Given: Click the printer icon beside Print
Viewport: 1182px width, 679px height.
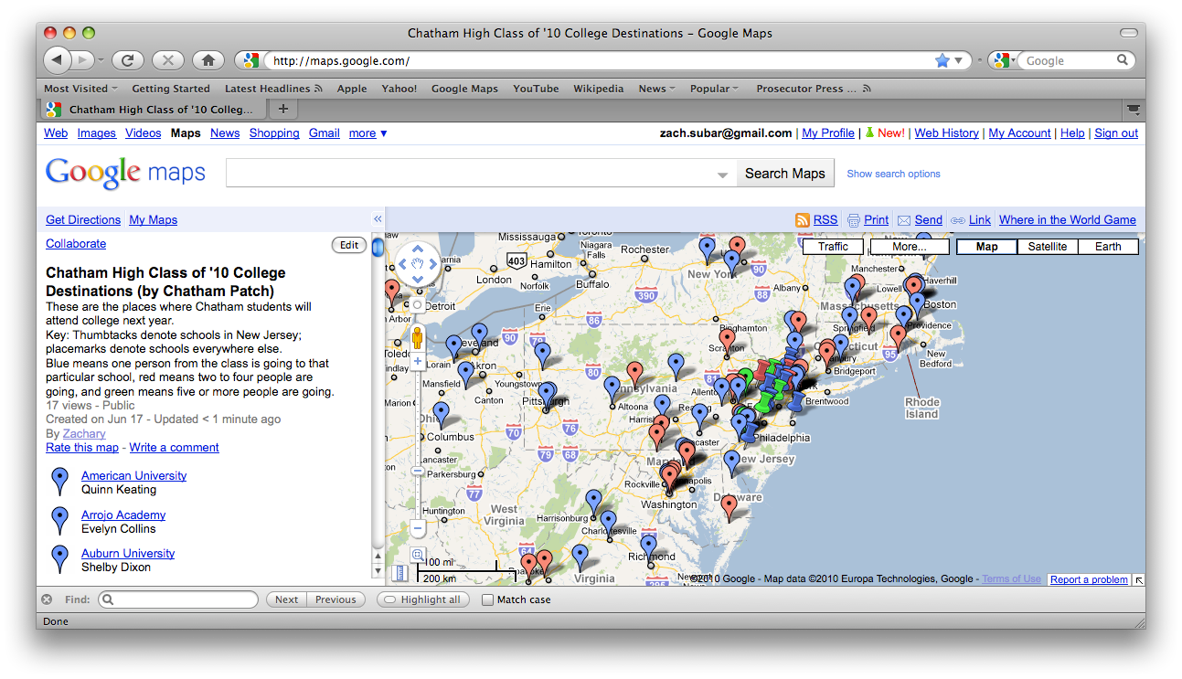Looking at the screenshot, I should click(x=854, y=220).
